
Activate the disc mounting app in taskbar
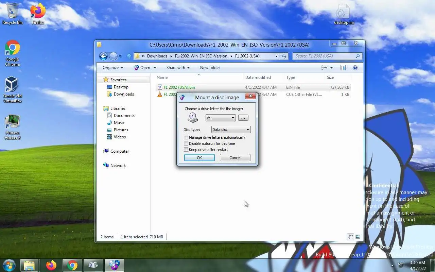tap(114, 265)
